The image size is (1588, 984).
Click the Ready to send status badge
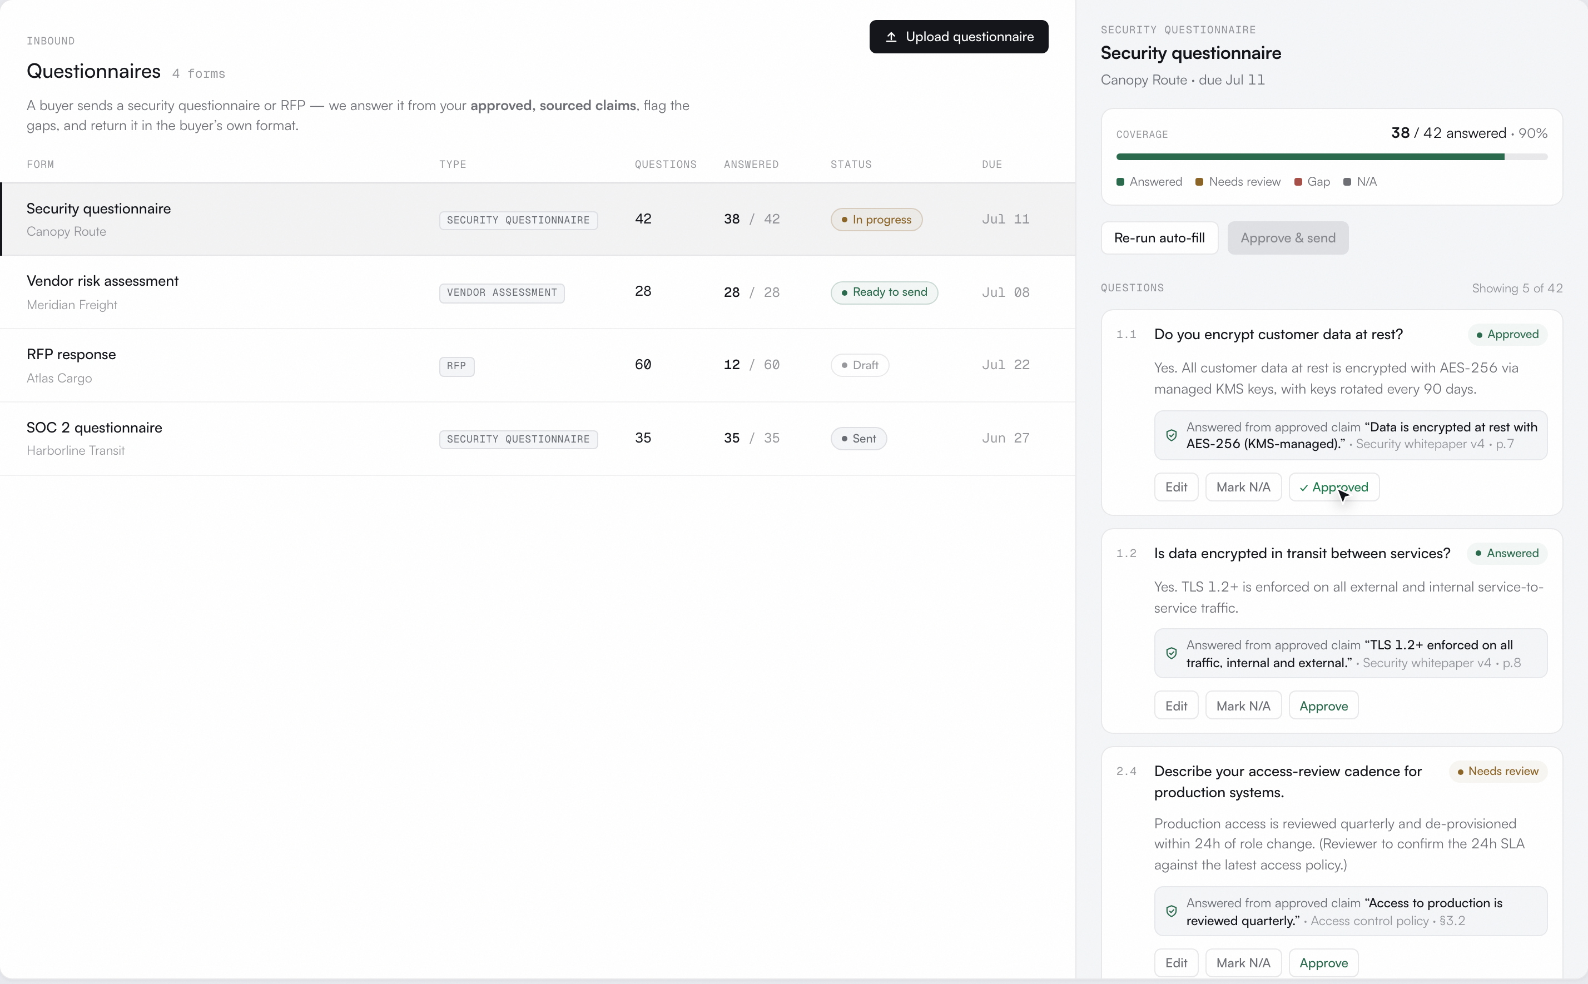pos(884,293)
